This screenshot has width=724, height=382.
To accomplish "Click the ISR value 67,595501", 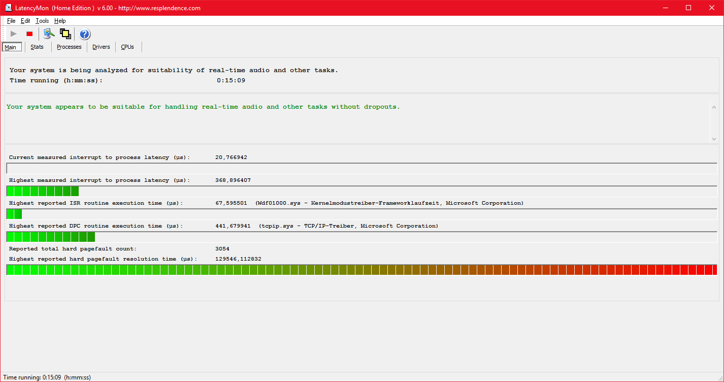I will (x=231, y=203).
